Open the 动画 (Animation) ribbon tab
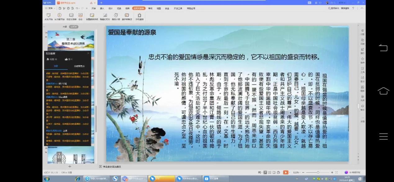The image size is (394, 182). (x=127, y=8)
